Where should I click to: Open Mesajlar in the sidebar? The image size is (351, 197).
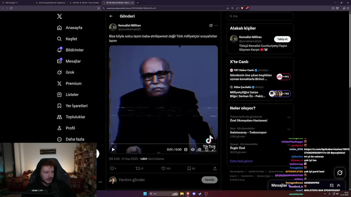69,61
